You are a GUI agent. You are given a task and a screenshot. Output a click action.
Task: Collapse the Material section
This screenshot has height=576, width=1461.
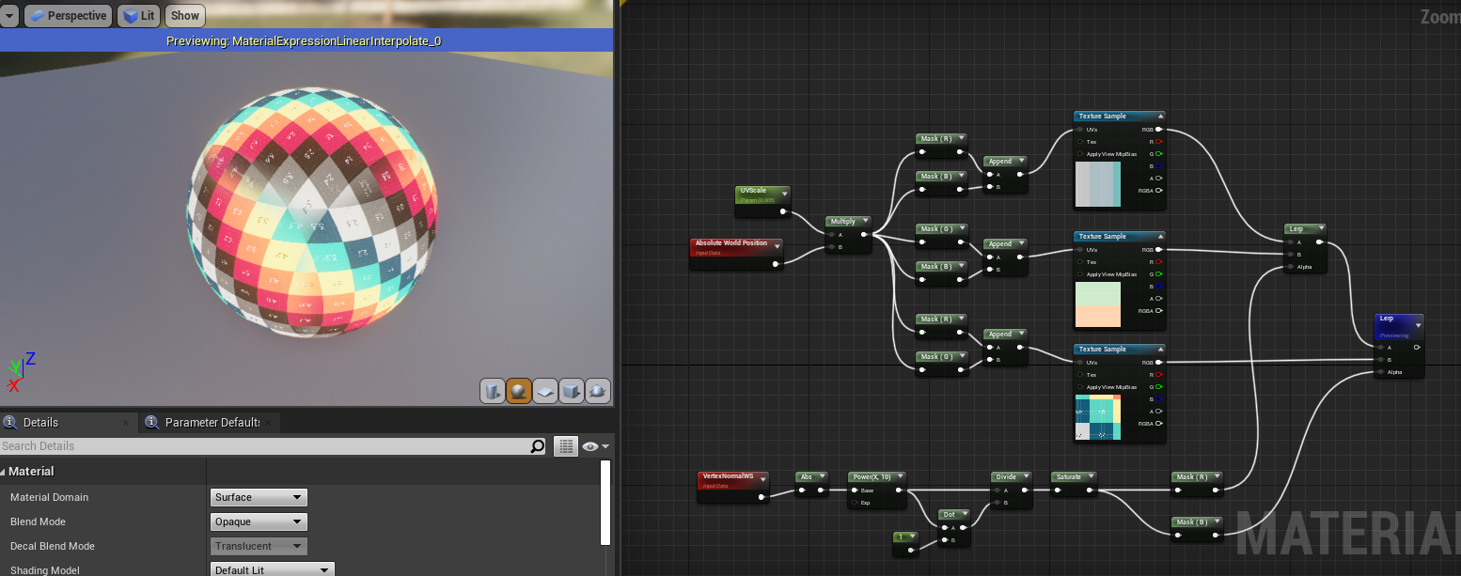4,472
